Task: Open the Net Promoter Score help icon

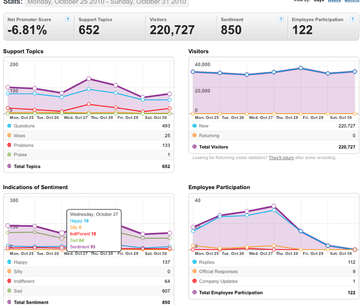Action: (68, 19)
